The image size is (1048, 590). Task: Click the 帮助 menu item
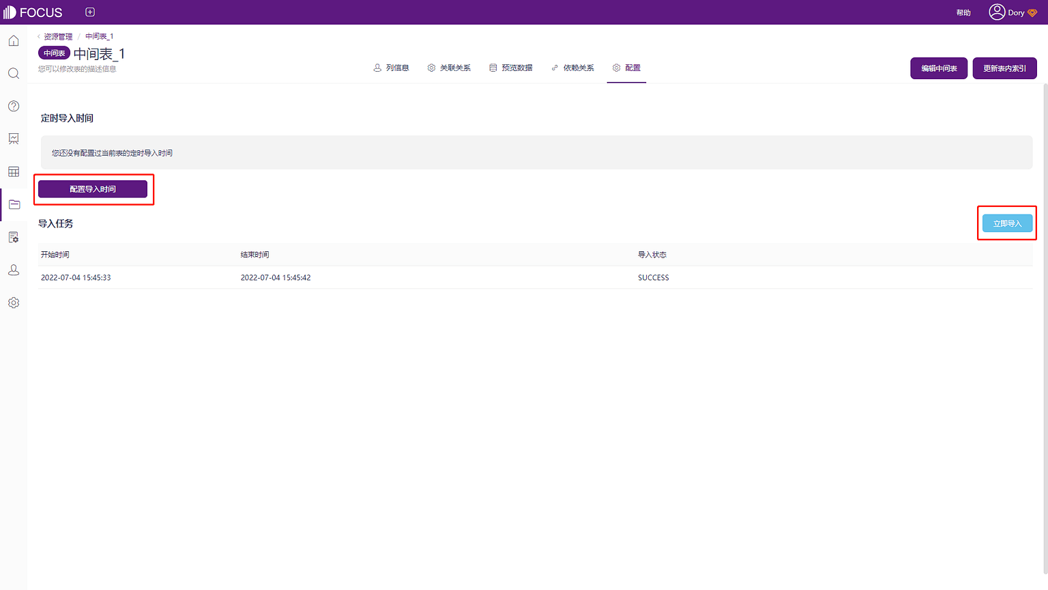[x=963, y=13]
